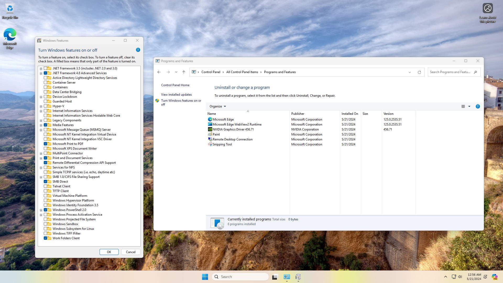Viewport: 503px width, 283px height.
Task: Open the Organize dropdown menu
Action: (x=217, y=106)
